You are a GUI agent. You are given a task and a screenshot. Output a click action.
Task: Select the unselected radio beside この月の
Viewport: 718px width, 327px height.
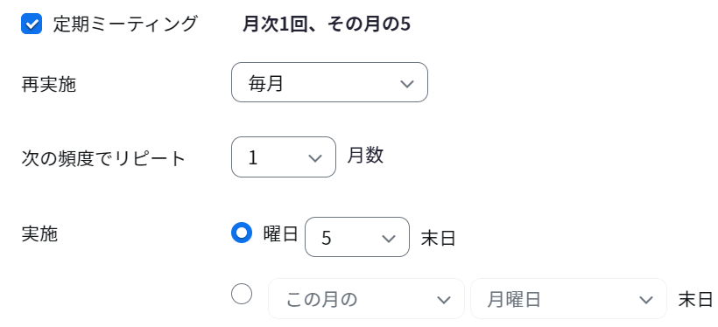point(242,294)
